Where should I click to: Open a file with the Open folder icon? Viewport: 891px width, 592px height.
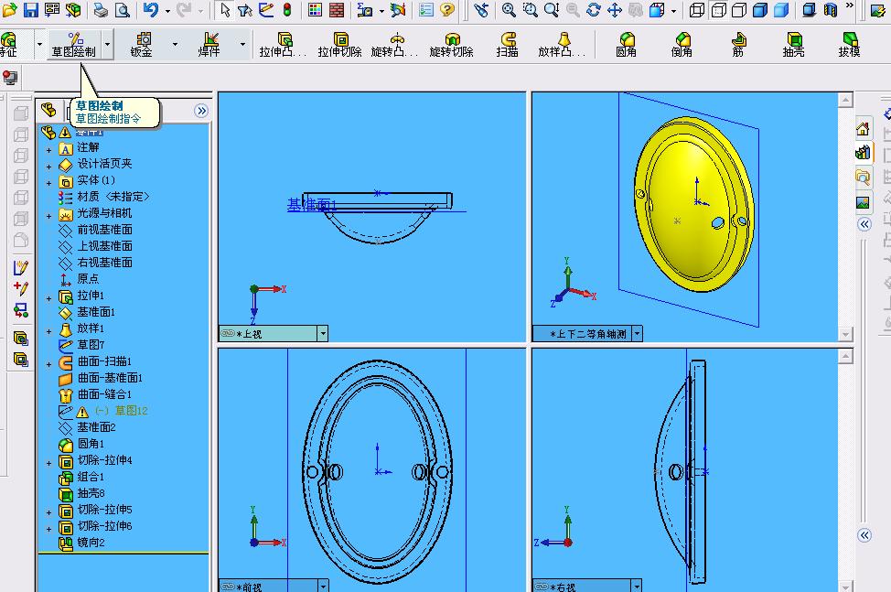click(9, 10)
